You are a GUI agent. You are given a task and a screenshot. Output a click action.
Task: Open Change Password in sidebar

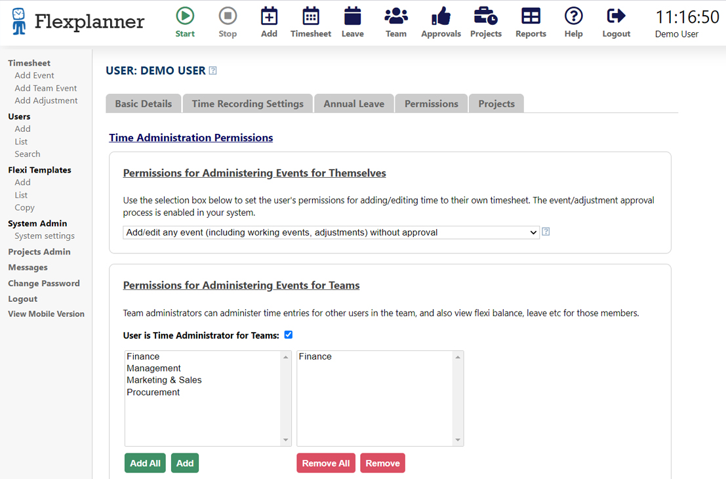point(43,283)
